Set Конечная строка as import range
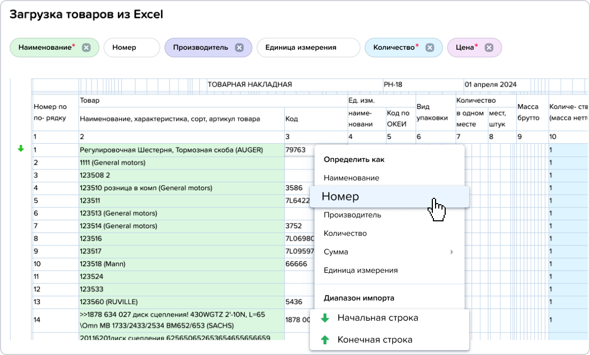 pyautogui.click(x=390, y=340)
